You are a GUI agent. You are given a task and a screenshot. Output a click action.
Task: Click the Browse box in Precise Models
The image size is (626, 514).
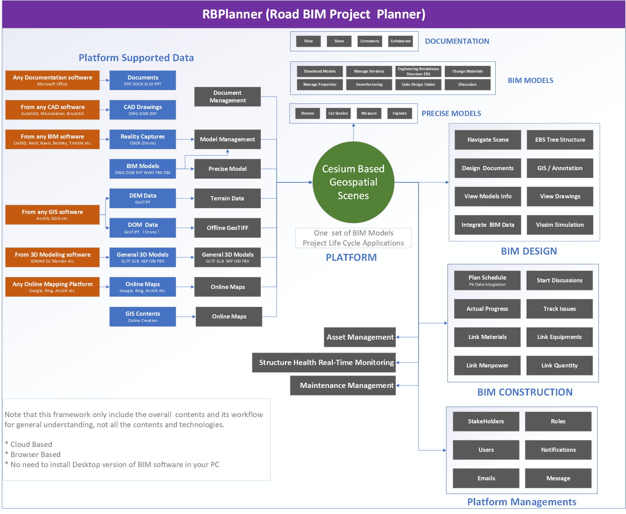(x=308, y=113)
